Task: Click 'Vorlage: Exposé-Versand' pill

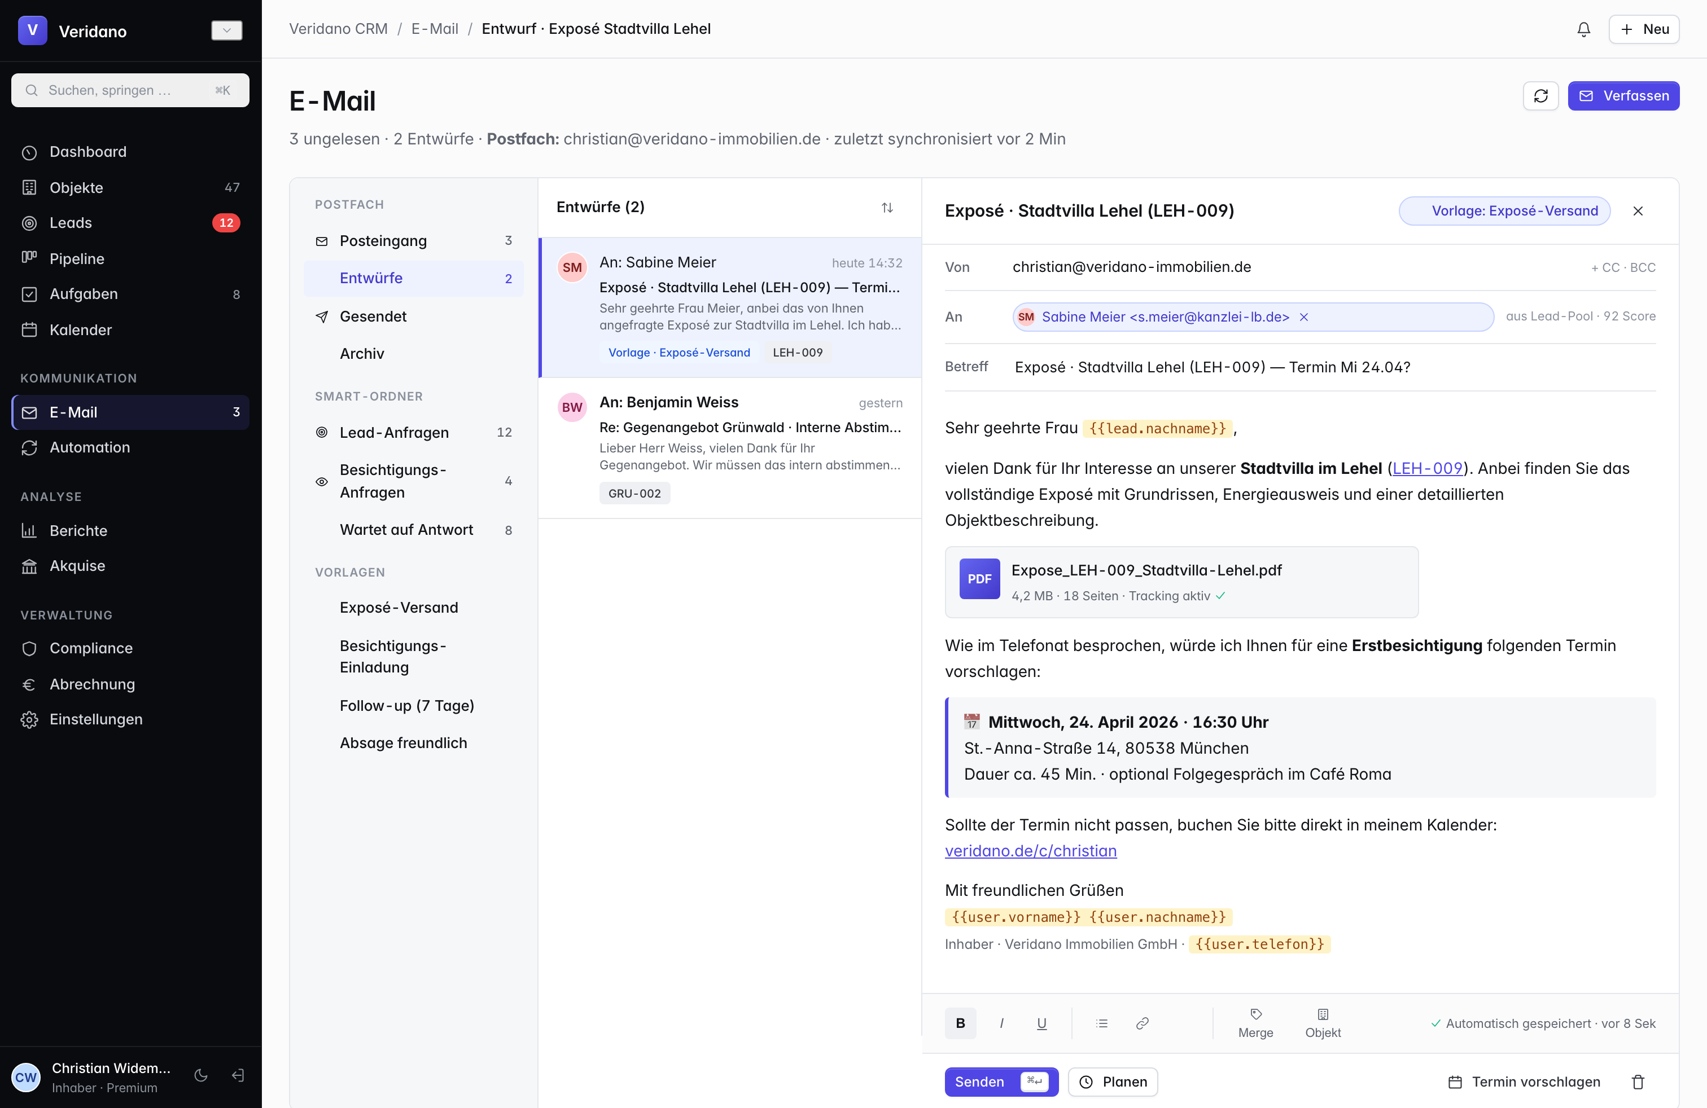Action: pyautogui.click(x=1505, y=210)
